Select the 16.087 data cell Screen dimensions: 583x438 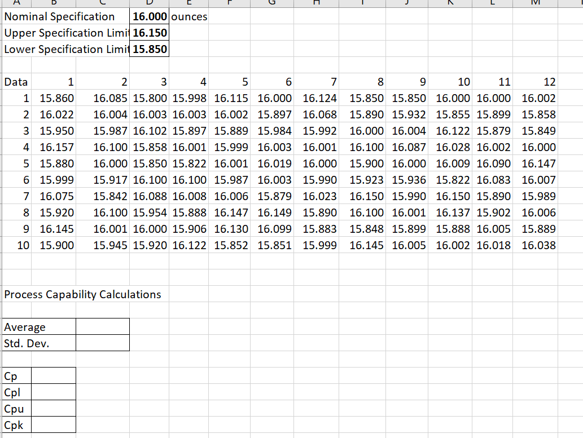click(407, 147)
